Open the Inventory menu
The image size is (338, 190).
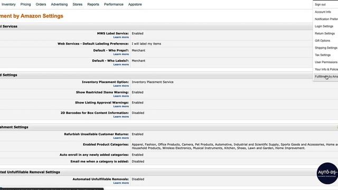coord(8,4)
